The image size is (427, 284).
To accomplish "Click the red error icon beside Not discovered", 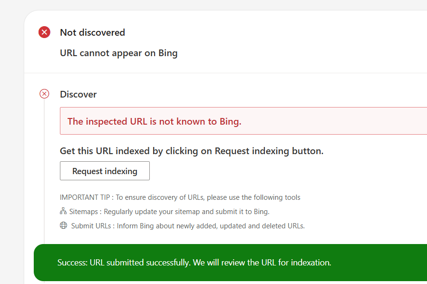I will tap(44, 32).
